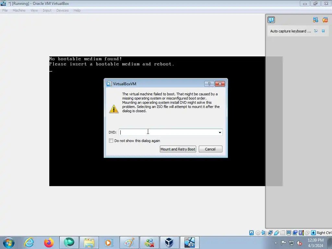Open the notification center speech-bubble icon
This screenshot has width=332, height=249.
[271, 20]
